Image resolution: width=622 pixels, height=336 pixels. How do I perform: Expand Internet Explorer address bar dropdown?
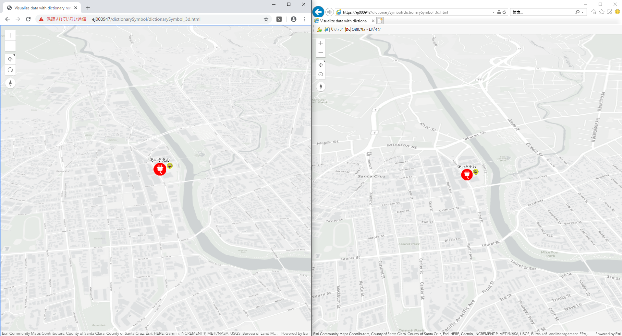click(x=494, y=12)
